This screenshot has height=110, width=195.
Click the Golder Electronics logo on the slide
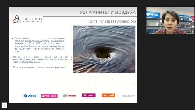[x=28, y=19]
